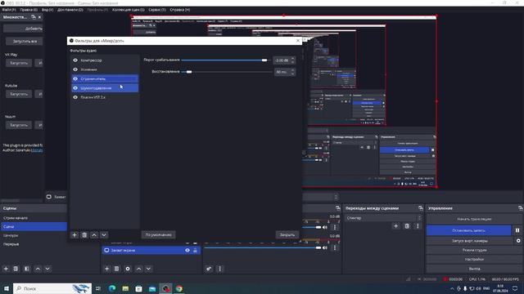
Task: Open scene filters icon in Сцены toolbar
Action: [27, 269]
